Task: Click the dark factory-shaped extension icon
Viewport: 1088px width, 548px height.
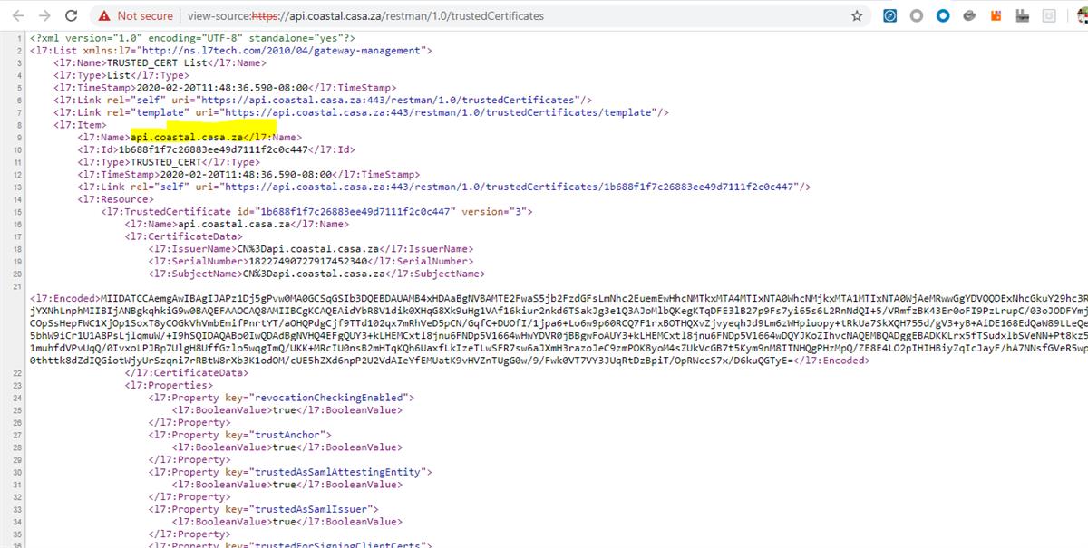Action: point(1021,15)
